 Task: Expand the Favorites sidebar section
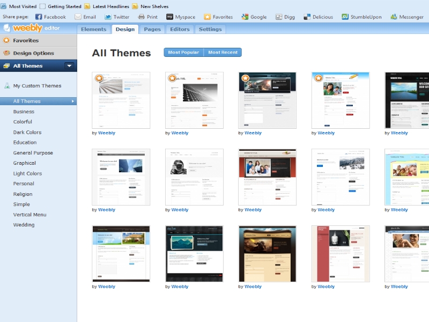click(x=26, y=40)
